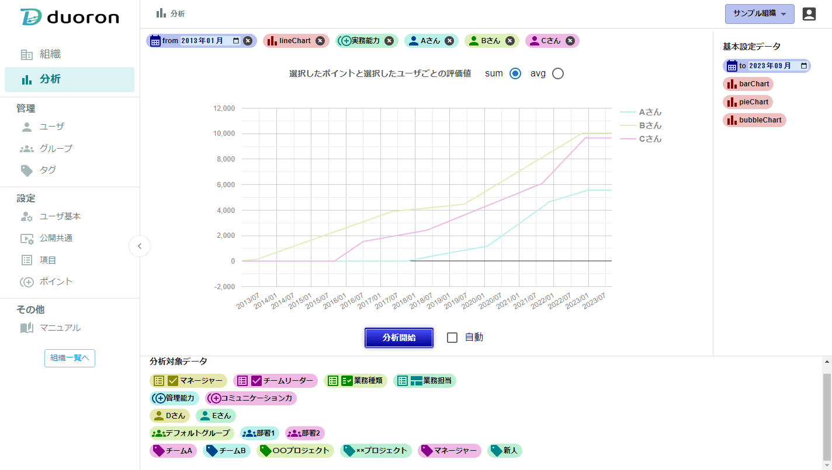Select the チームA tag chip

click(174, 451)
